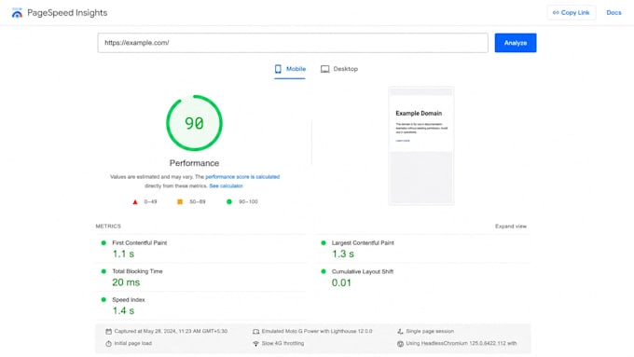This screenshot has height=357, width=634.
Task: Click green dot beside Largest Contentful Paint
Action: click(x=324, y=243)
